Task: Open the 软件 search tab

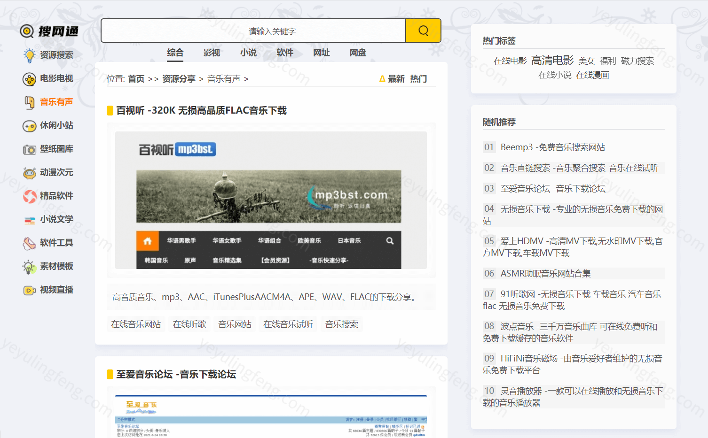Action: pyautogui.click(x=285, y=53)
